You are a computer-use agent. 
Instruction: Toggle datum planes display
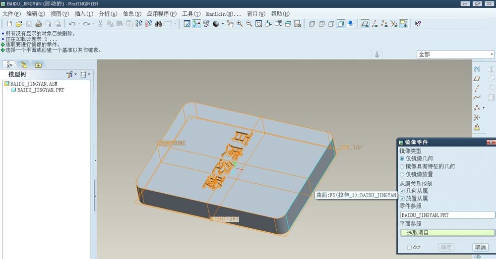(x=365, y=24)
